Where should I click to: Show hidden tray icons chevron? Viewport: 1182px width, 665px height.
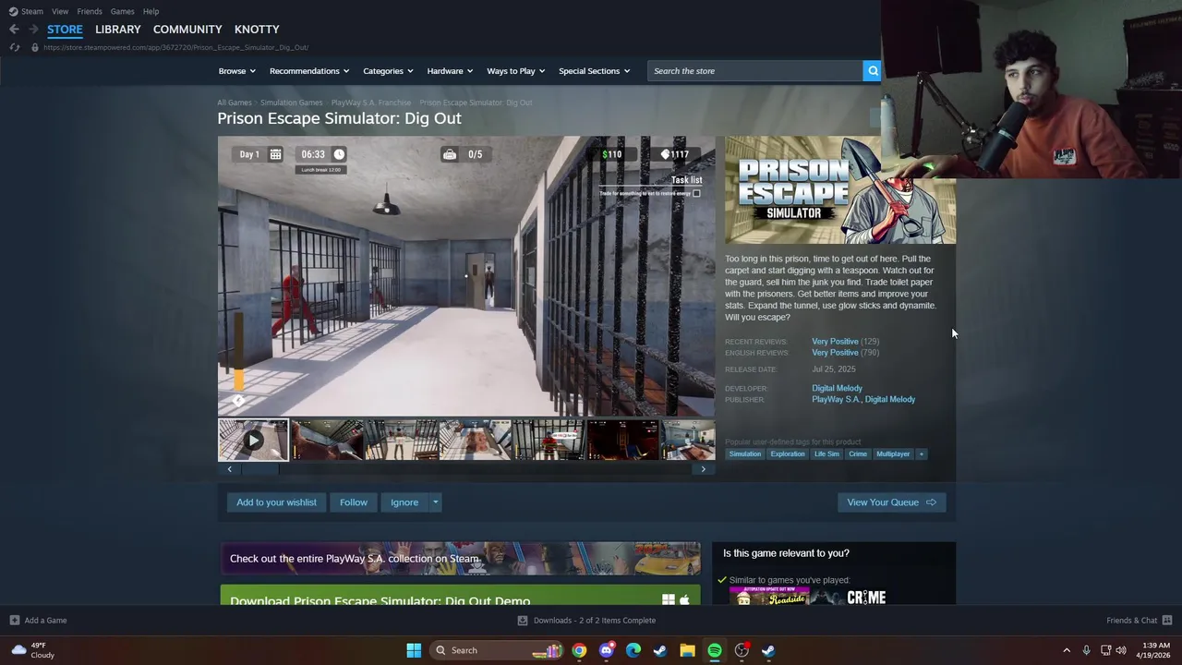[x=1067, y=650]
